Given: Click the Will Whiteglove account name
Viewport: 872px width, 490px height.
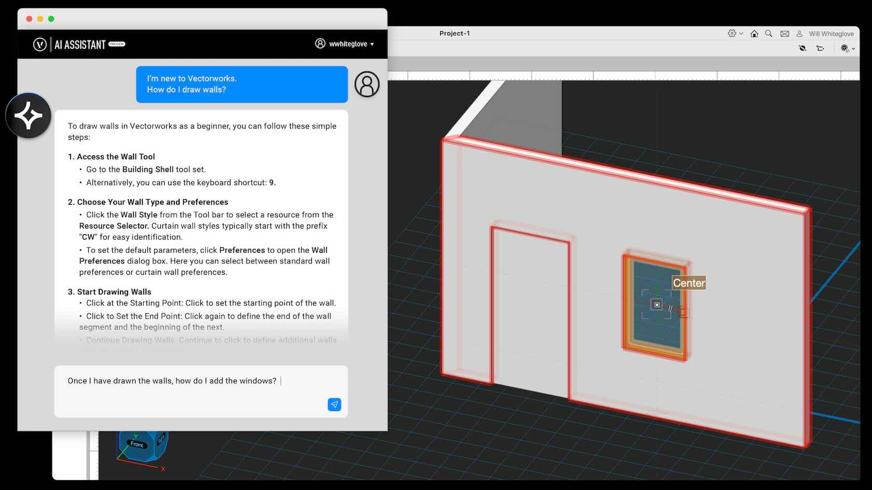Looking at the screenshot, I should (x=831, y=34).
